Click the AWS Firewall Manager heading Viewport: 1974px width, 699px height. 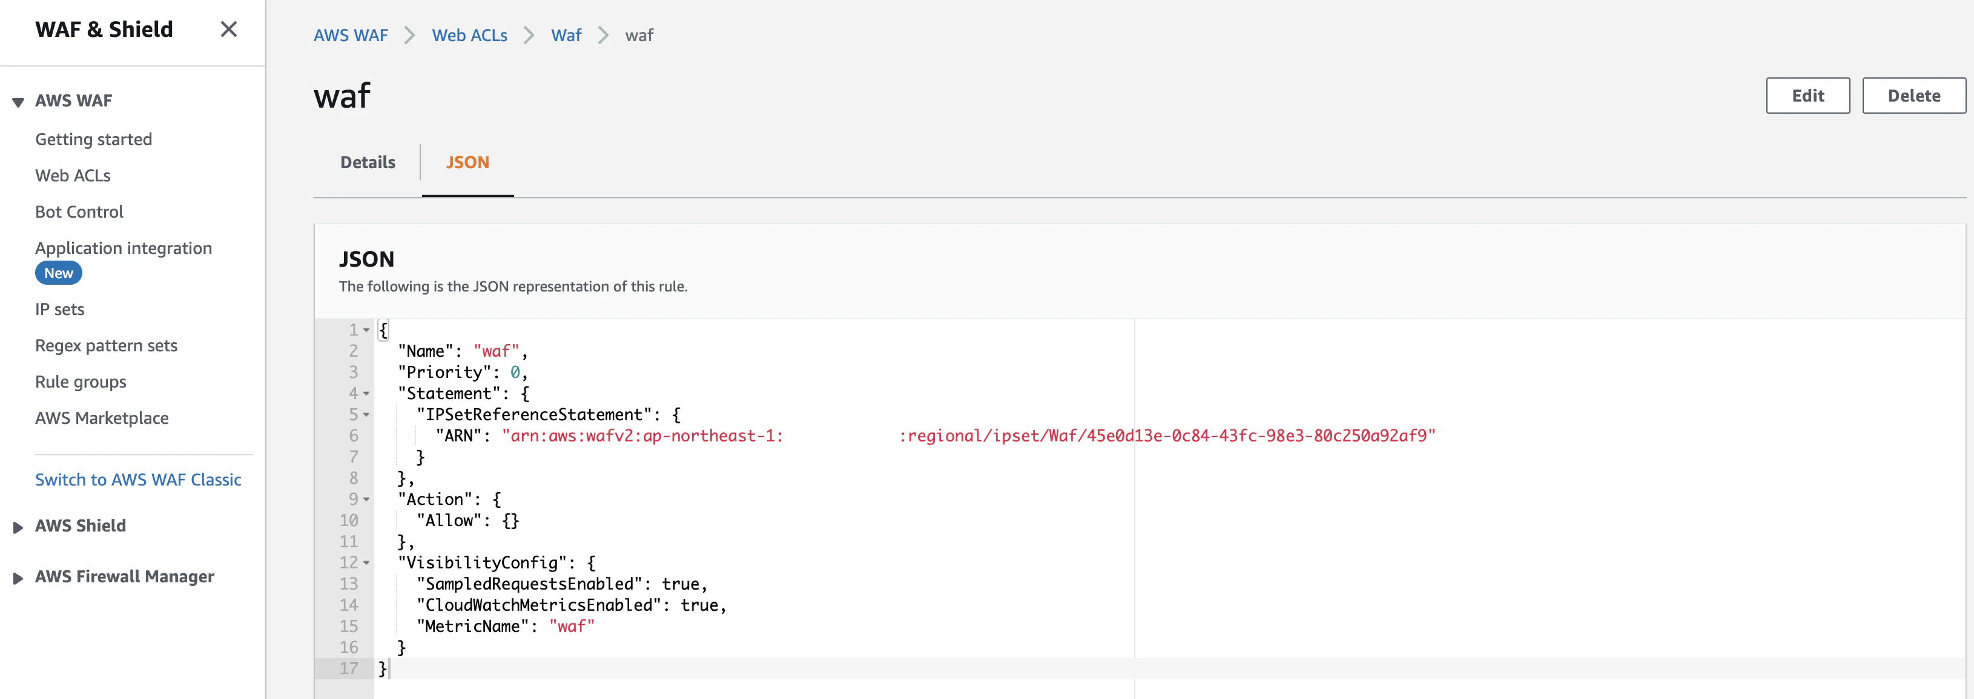click(x=125, y=576)
